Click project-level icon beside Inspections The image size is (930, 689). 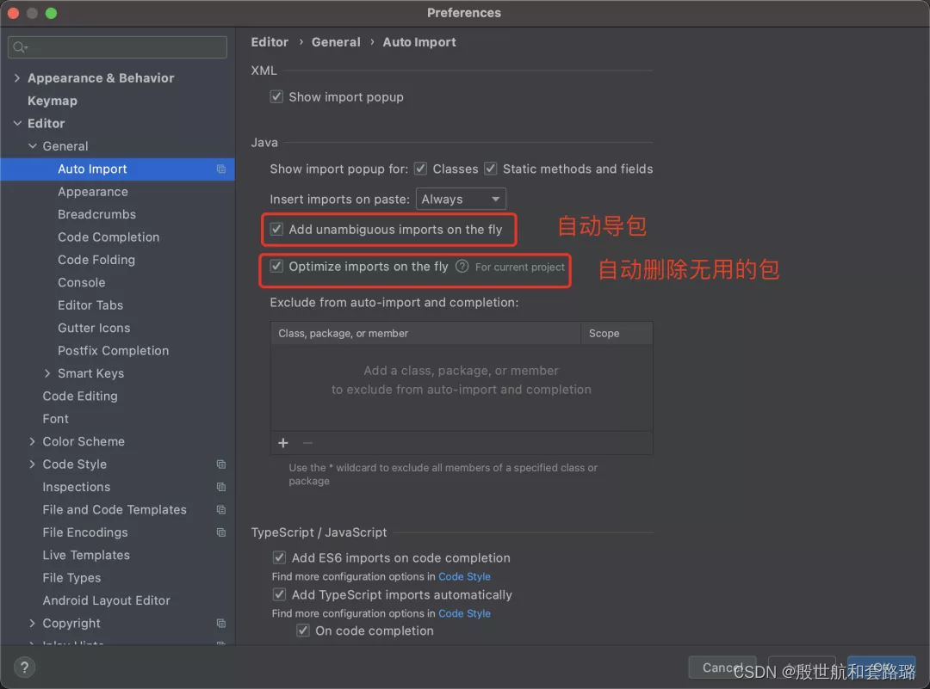[221, 487]
